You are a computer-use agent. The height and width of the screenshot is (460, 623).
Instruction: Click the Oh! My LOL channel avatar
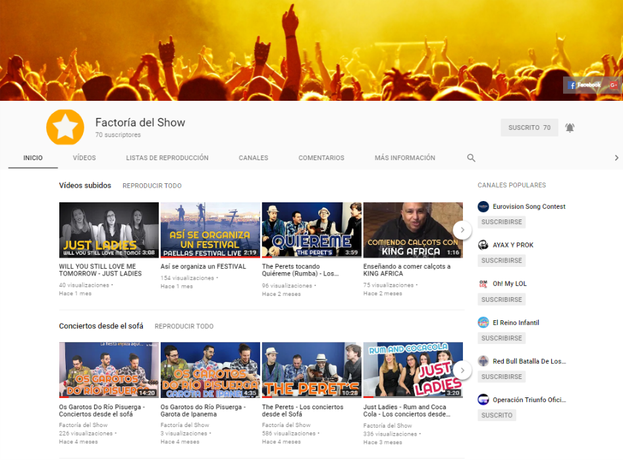483,283
